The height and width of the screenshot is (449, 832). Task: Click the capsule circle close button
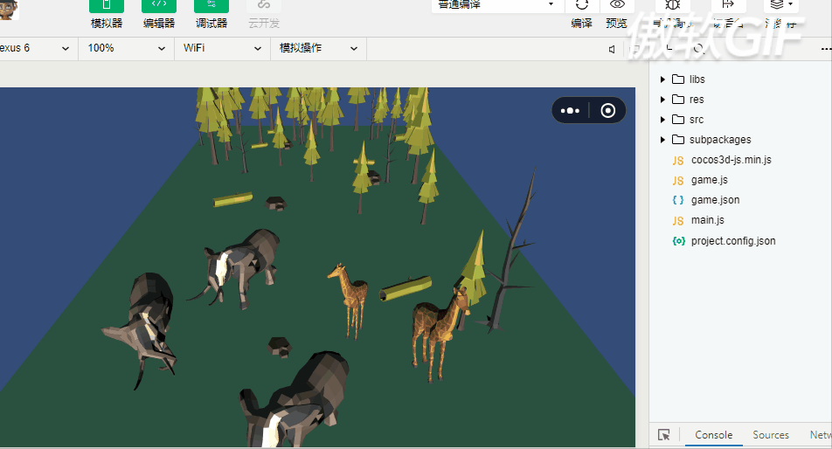click(608, 110)
